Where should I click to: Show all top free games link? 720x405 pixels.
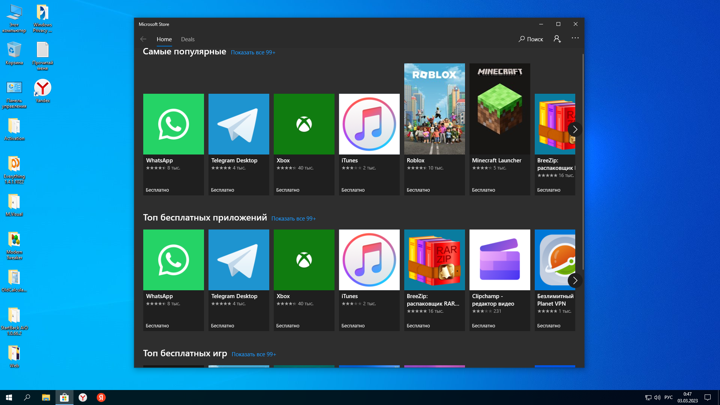click(x=254, y=354)
